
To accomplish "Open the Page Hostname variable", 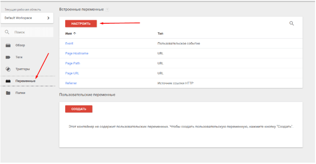I will (77, 53).
